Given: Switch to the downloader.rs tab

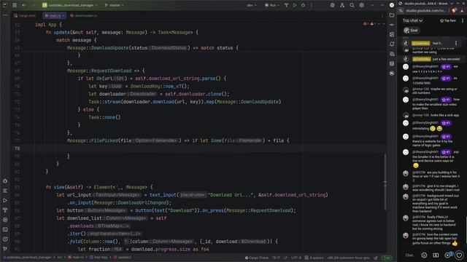Looking at the screenshot, I should pos(84,15).
